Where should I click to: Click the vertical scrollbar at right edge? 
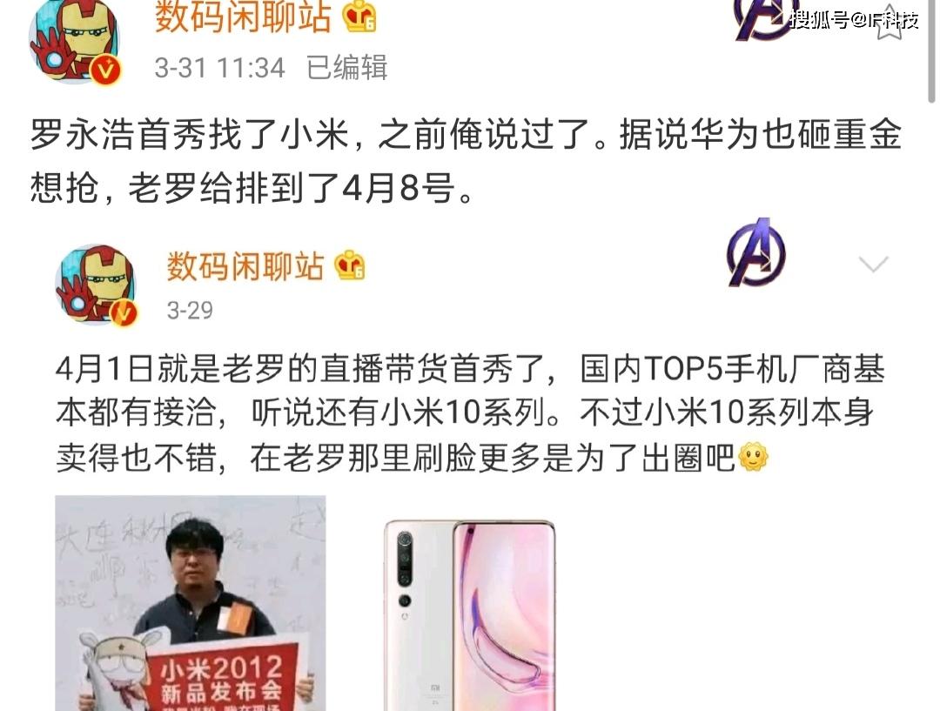[931, 51]
